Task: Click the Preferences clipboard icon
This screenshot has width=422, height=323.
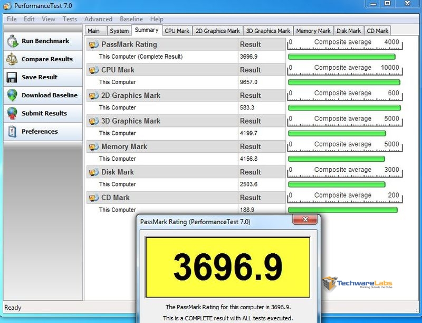Action: pos(12,132)
